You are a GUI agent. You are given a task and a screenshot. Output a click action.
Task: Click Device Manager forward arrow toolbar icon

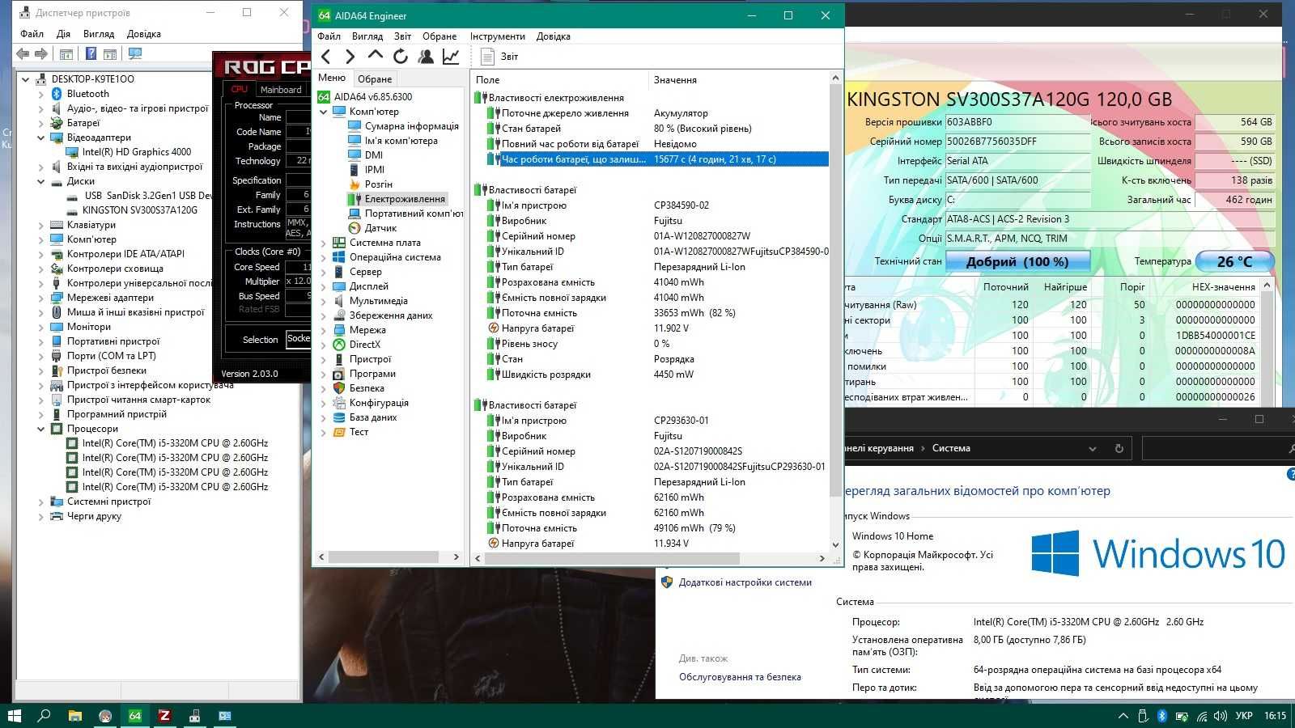click(x=41, y=54)
